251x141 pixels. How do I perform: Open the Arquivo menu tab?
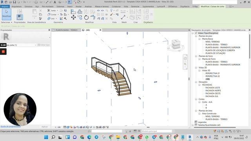5,6
